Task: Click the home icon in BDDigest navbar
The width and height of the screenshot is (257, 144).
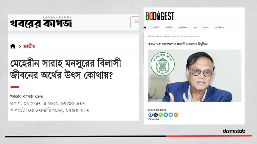Action: point(145,27)
